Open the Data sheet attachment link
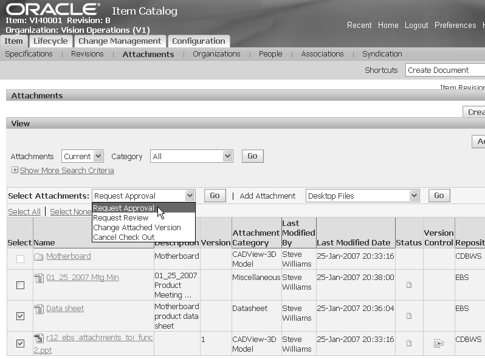 65,309
